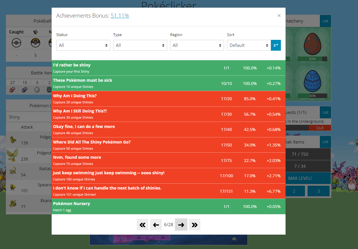This screenshot has width=358, height=249.
Task: Go to previous achievements page
Action: (156, 225)
